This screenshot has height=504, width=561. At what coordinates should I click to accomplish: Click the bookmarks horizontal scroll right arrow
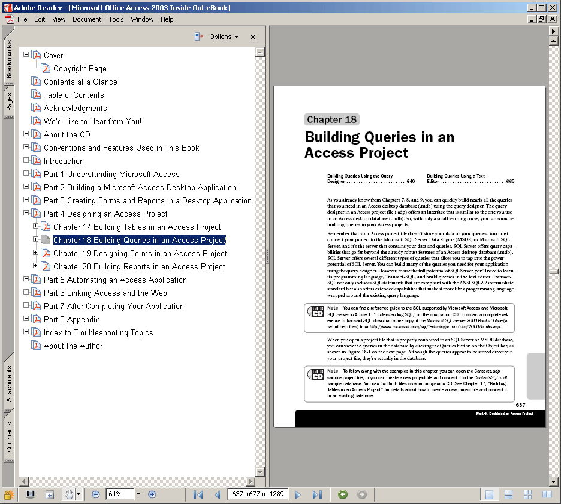(x=251, y=481)
